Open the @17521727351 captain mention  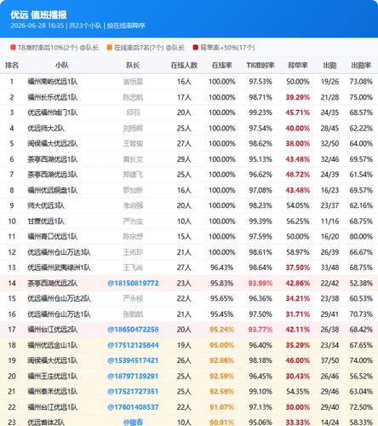coord(133,392)
